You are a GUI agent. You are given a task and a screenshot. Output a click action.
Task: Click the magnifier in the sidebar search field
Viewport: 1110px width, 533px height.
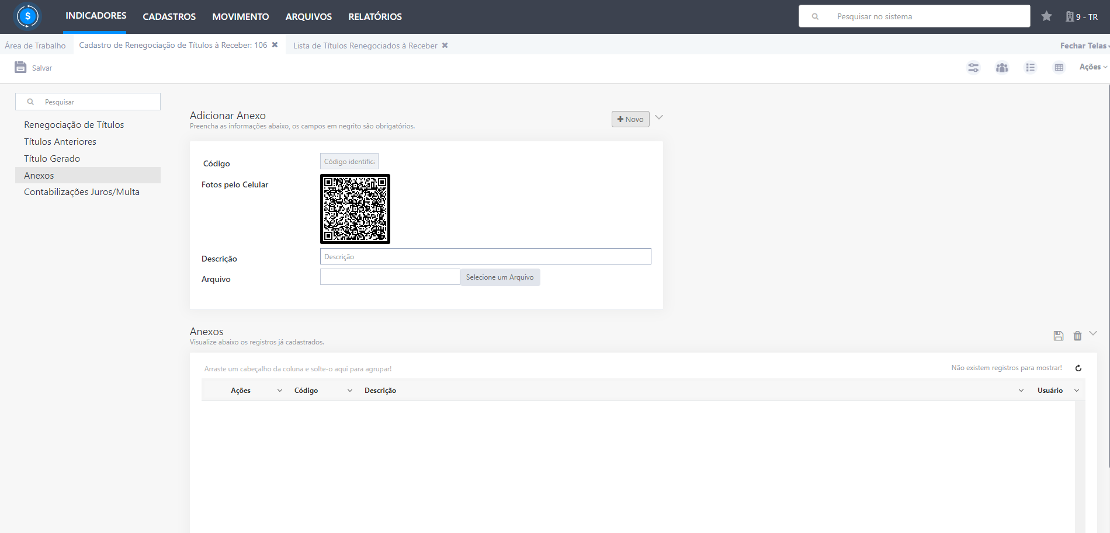(x=30, y=102)
